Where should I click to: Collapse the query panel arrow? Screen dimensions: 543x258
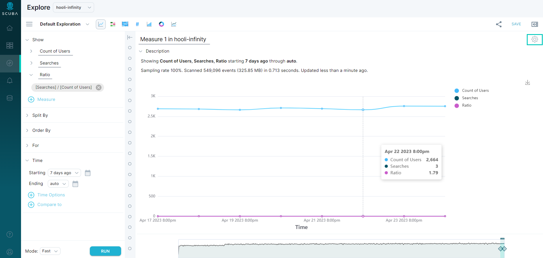[x=130, y=37]
